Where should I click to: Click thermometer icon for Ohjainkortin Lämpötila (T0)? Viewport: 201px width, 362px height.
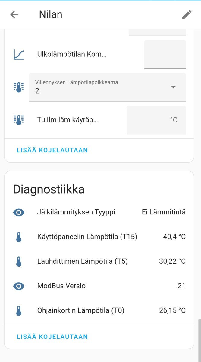click(x=19, y=310)
